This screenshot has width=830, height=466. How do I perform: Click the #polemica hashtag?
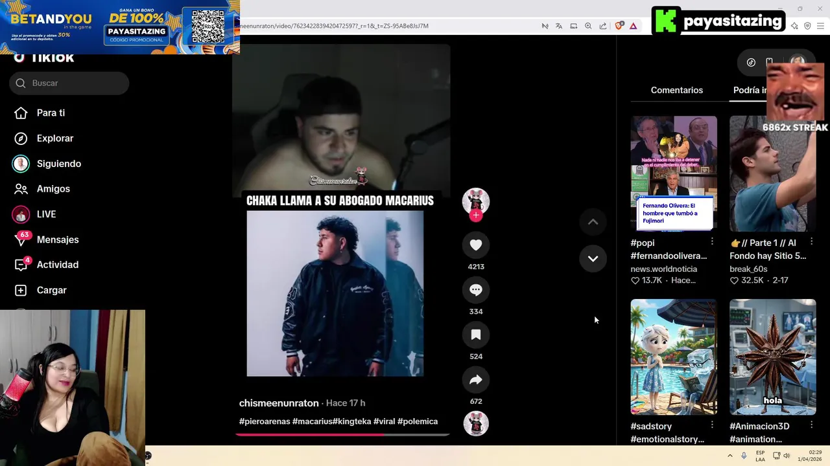click(418, 421)
